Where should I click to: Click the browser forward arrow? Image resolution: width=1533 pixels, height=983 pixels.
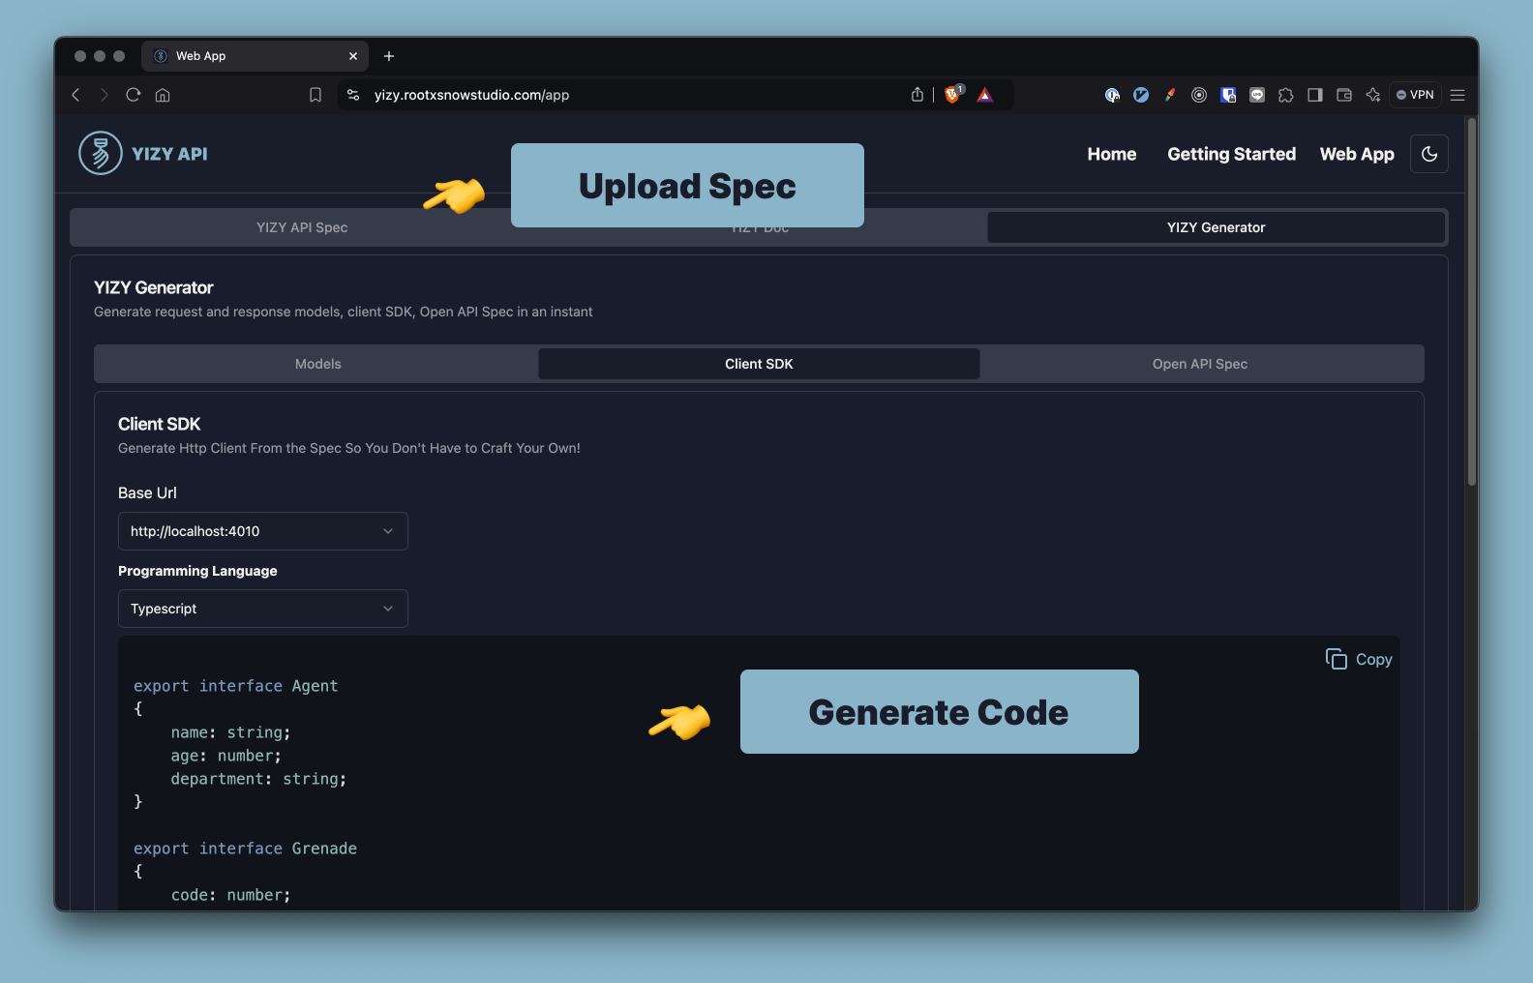coord(105,95)
